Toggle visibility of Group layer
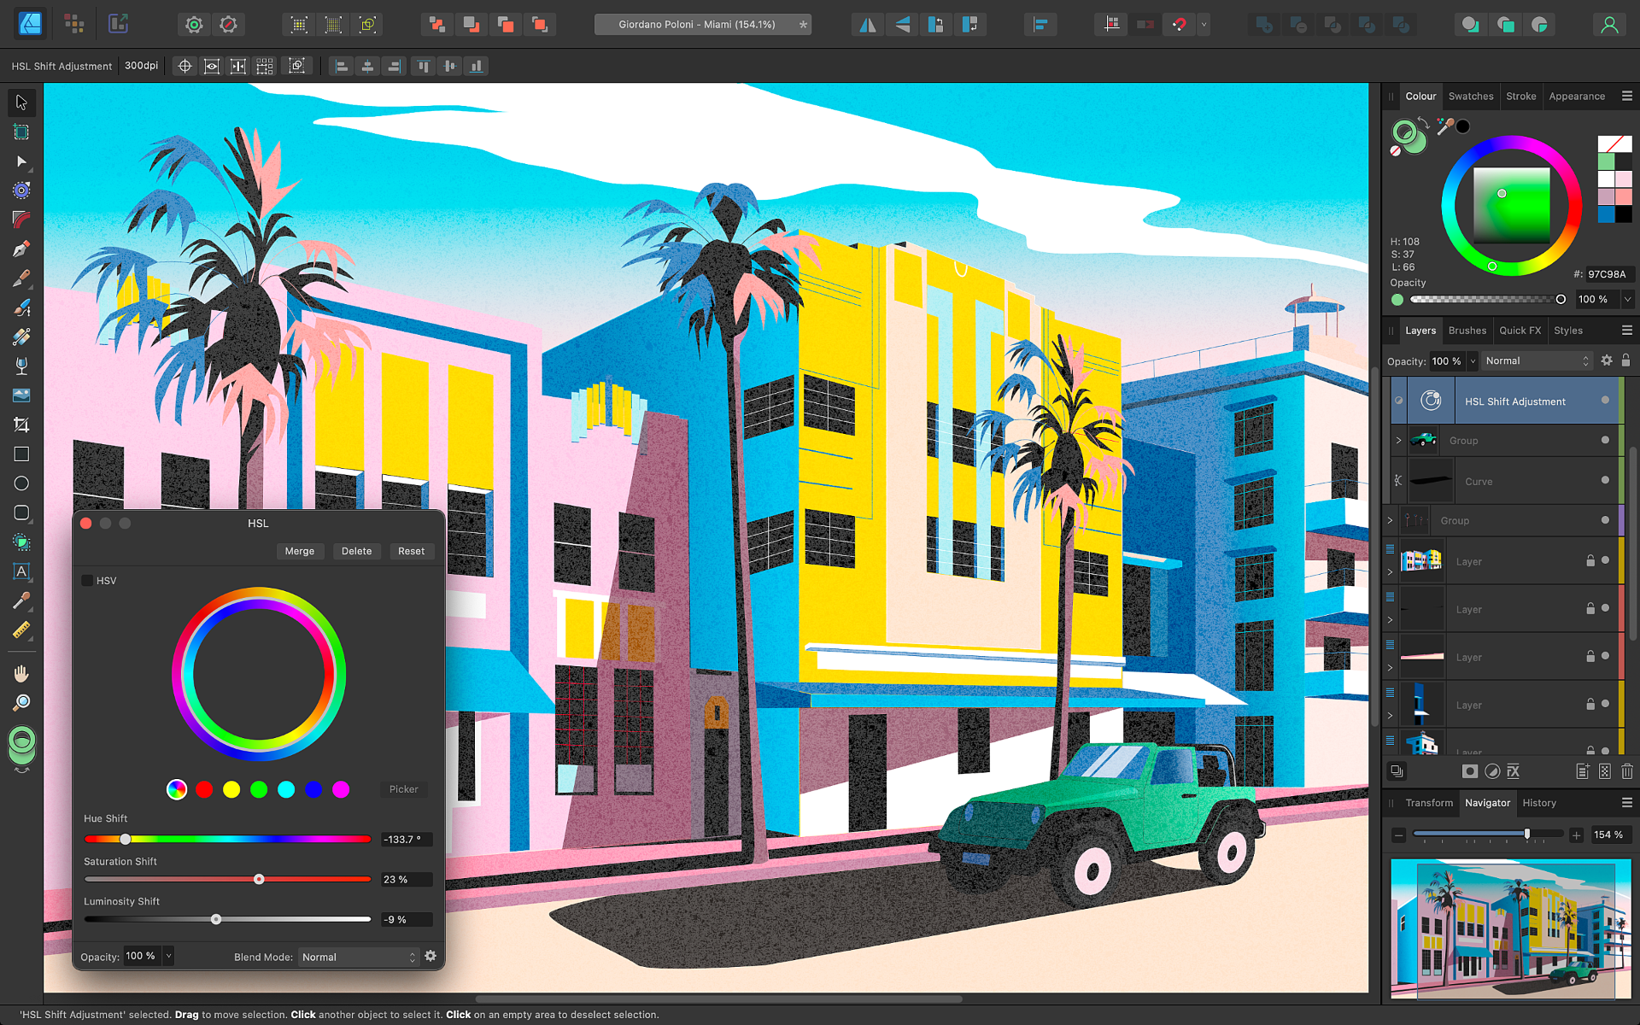 pos(1605,439)
